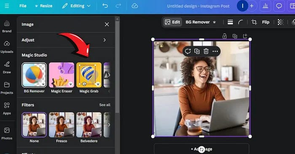Duplicate the image from floating toolbar
This screenshot has width=295, height=154.
point(197,51)
